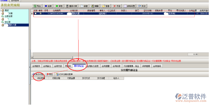Click the 付款日期 column header
209x105 pixels.
[x=56, y=78]
